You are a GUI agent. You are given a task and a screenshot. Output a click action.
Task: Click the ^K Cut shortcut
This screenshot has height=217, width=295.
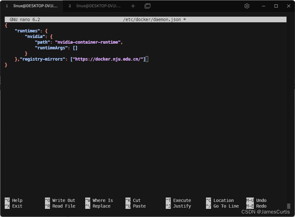click(133, 200)
